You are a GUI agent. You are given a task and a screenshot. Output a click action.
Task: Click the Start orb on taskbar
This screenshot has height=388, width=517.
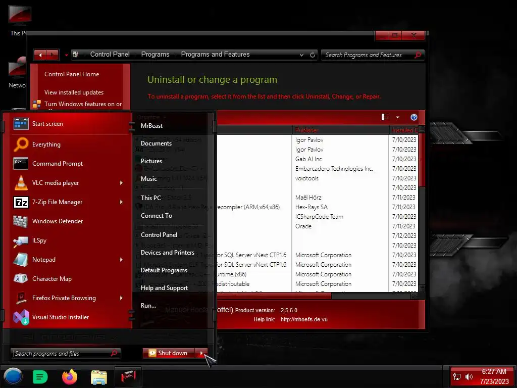point(13,376)
